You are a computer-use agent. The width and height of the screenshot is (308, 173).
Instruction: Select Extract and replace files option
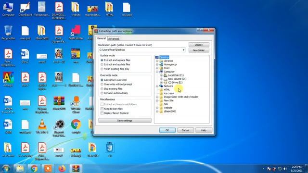115,60
